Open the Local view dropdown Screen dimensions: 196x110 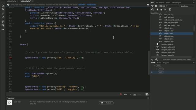(187, 6)
